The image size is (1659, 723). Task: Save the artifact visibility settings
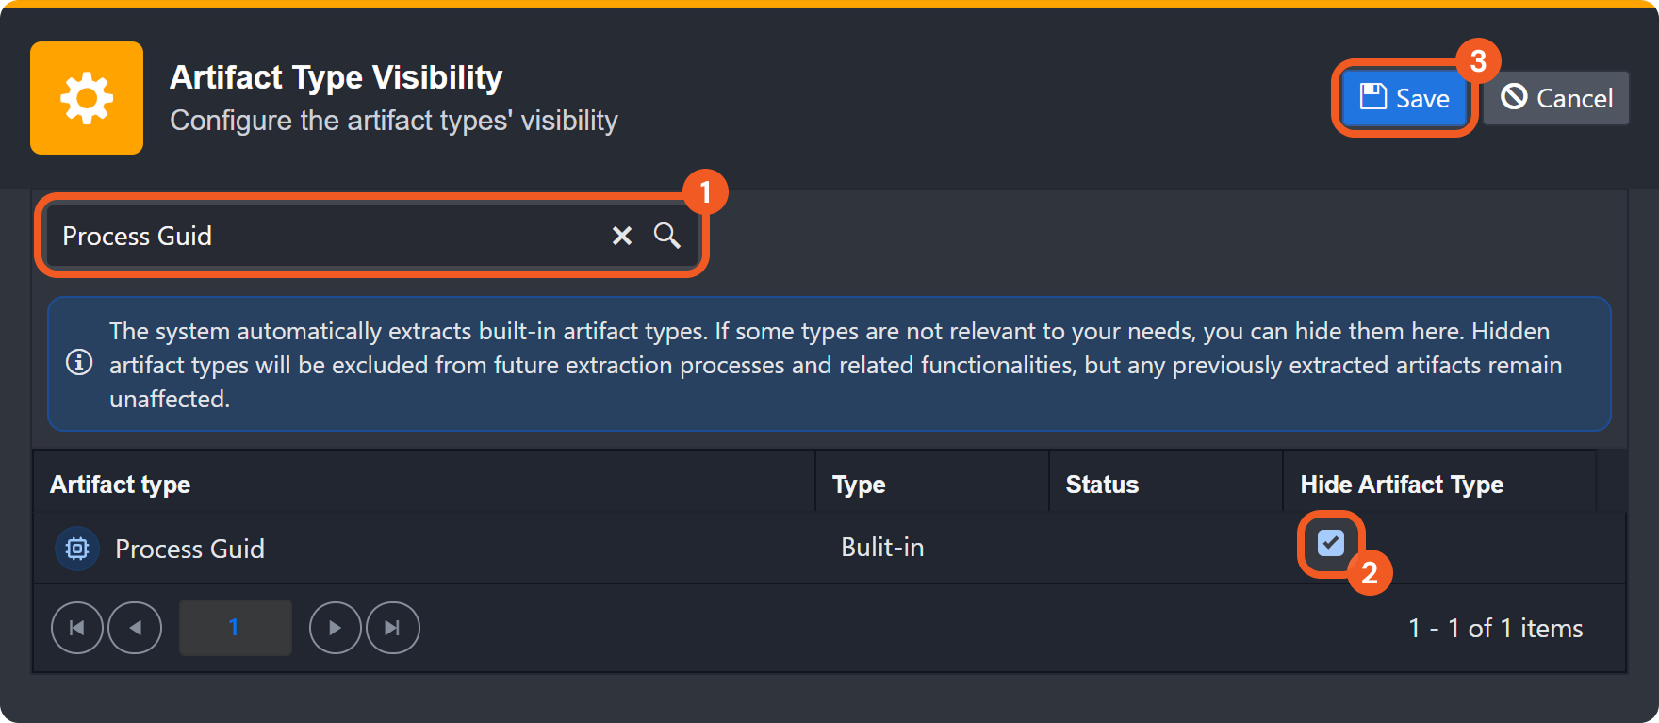[1404, 98]
